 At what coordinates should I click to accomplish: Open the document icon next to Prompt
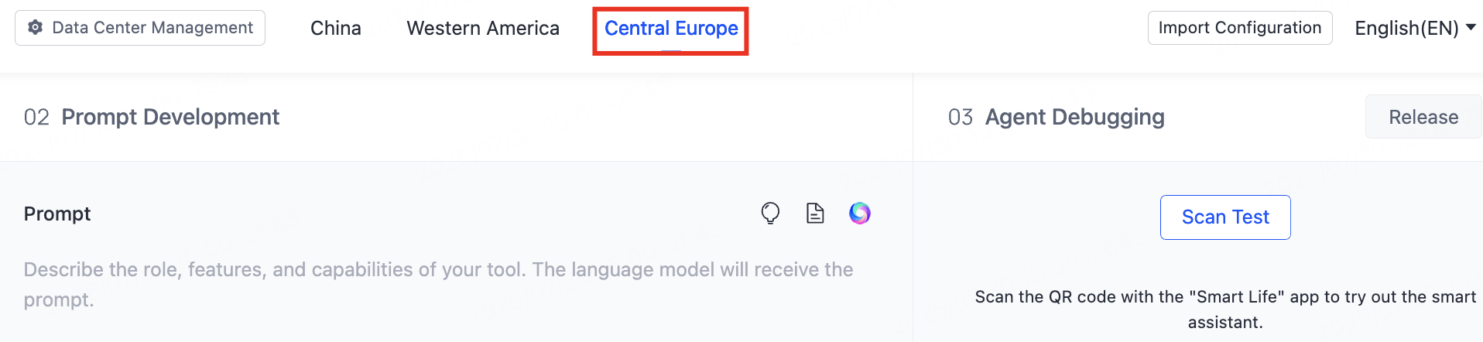click(815, 213)
